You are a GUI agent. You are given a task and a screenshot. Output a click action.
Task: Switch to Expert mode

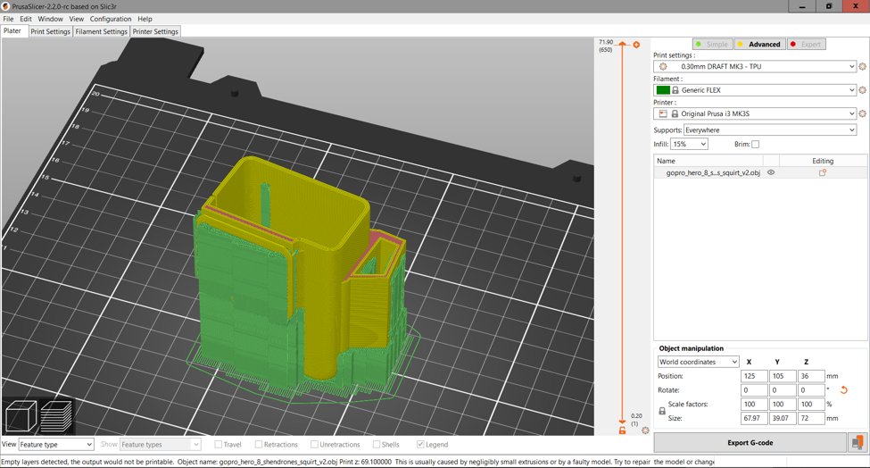[x=806, y=45]
